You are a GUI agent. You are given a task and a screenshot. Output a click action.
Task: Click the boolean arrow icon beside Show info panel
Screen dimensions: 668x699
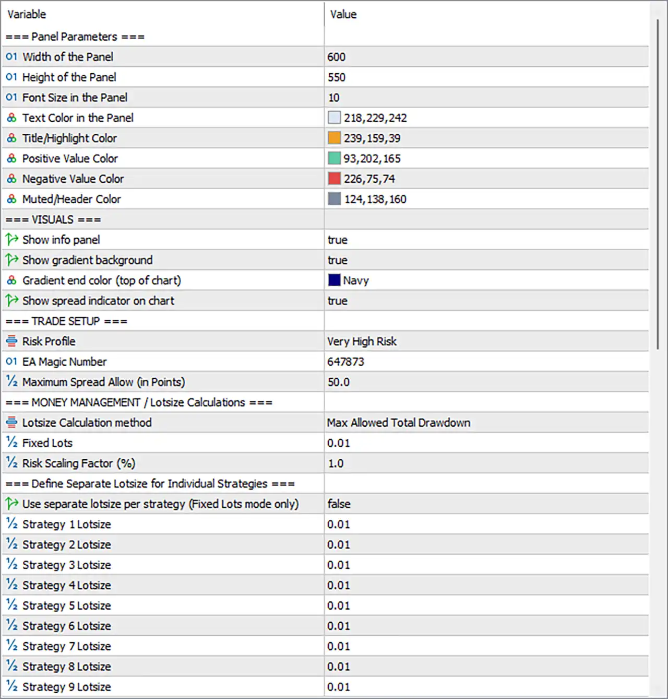(11, 240)
